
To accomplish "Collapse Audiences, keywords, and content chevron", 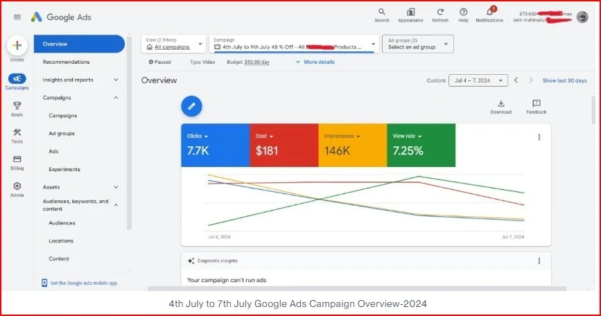I will point(116,205).
